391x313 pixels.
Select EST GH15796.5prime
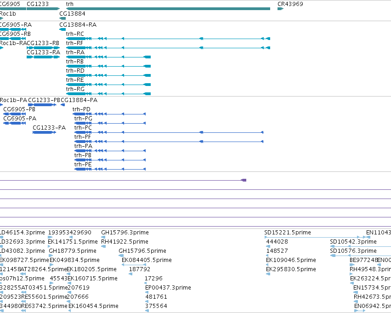[x=142, y=251]
